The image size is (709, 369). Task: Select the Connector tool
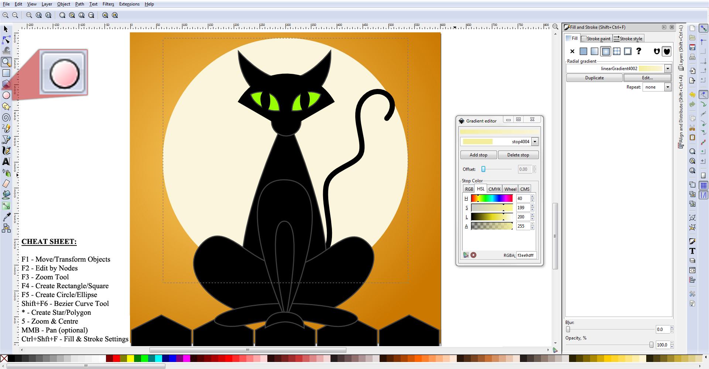coord(6,228)
